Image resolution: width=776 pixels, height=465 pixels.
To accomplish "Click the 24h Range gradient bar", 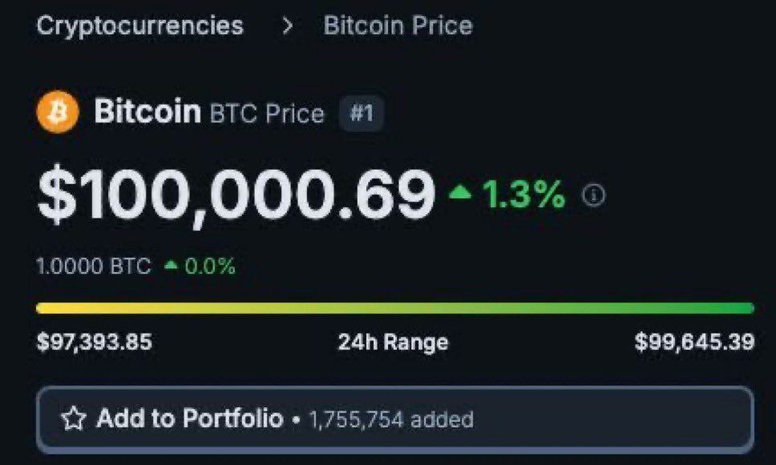I will 395,308.
